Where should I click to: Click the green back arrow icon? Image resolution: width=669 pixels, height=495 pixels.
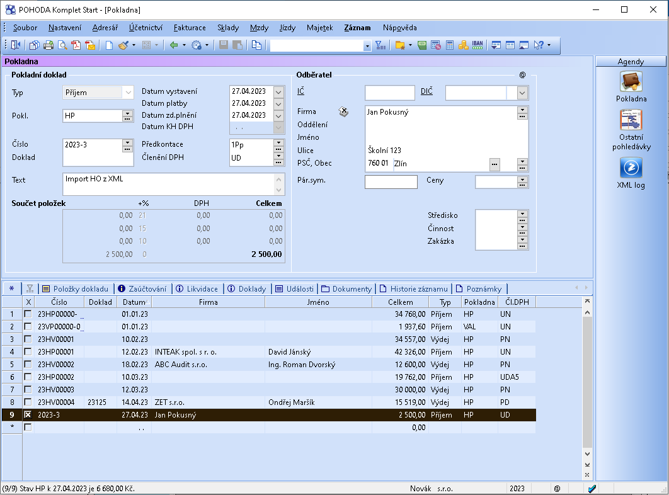[174, 45]
